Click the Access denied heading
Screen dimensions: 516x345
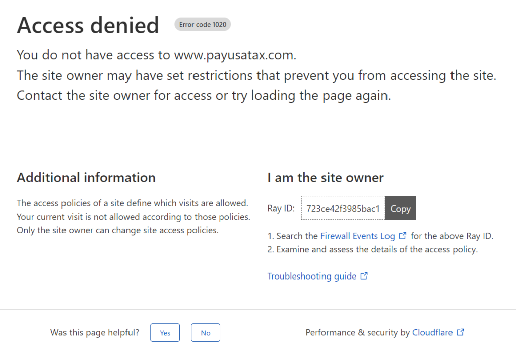[88, 25]
